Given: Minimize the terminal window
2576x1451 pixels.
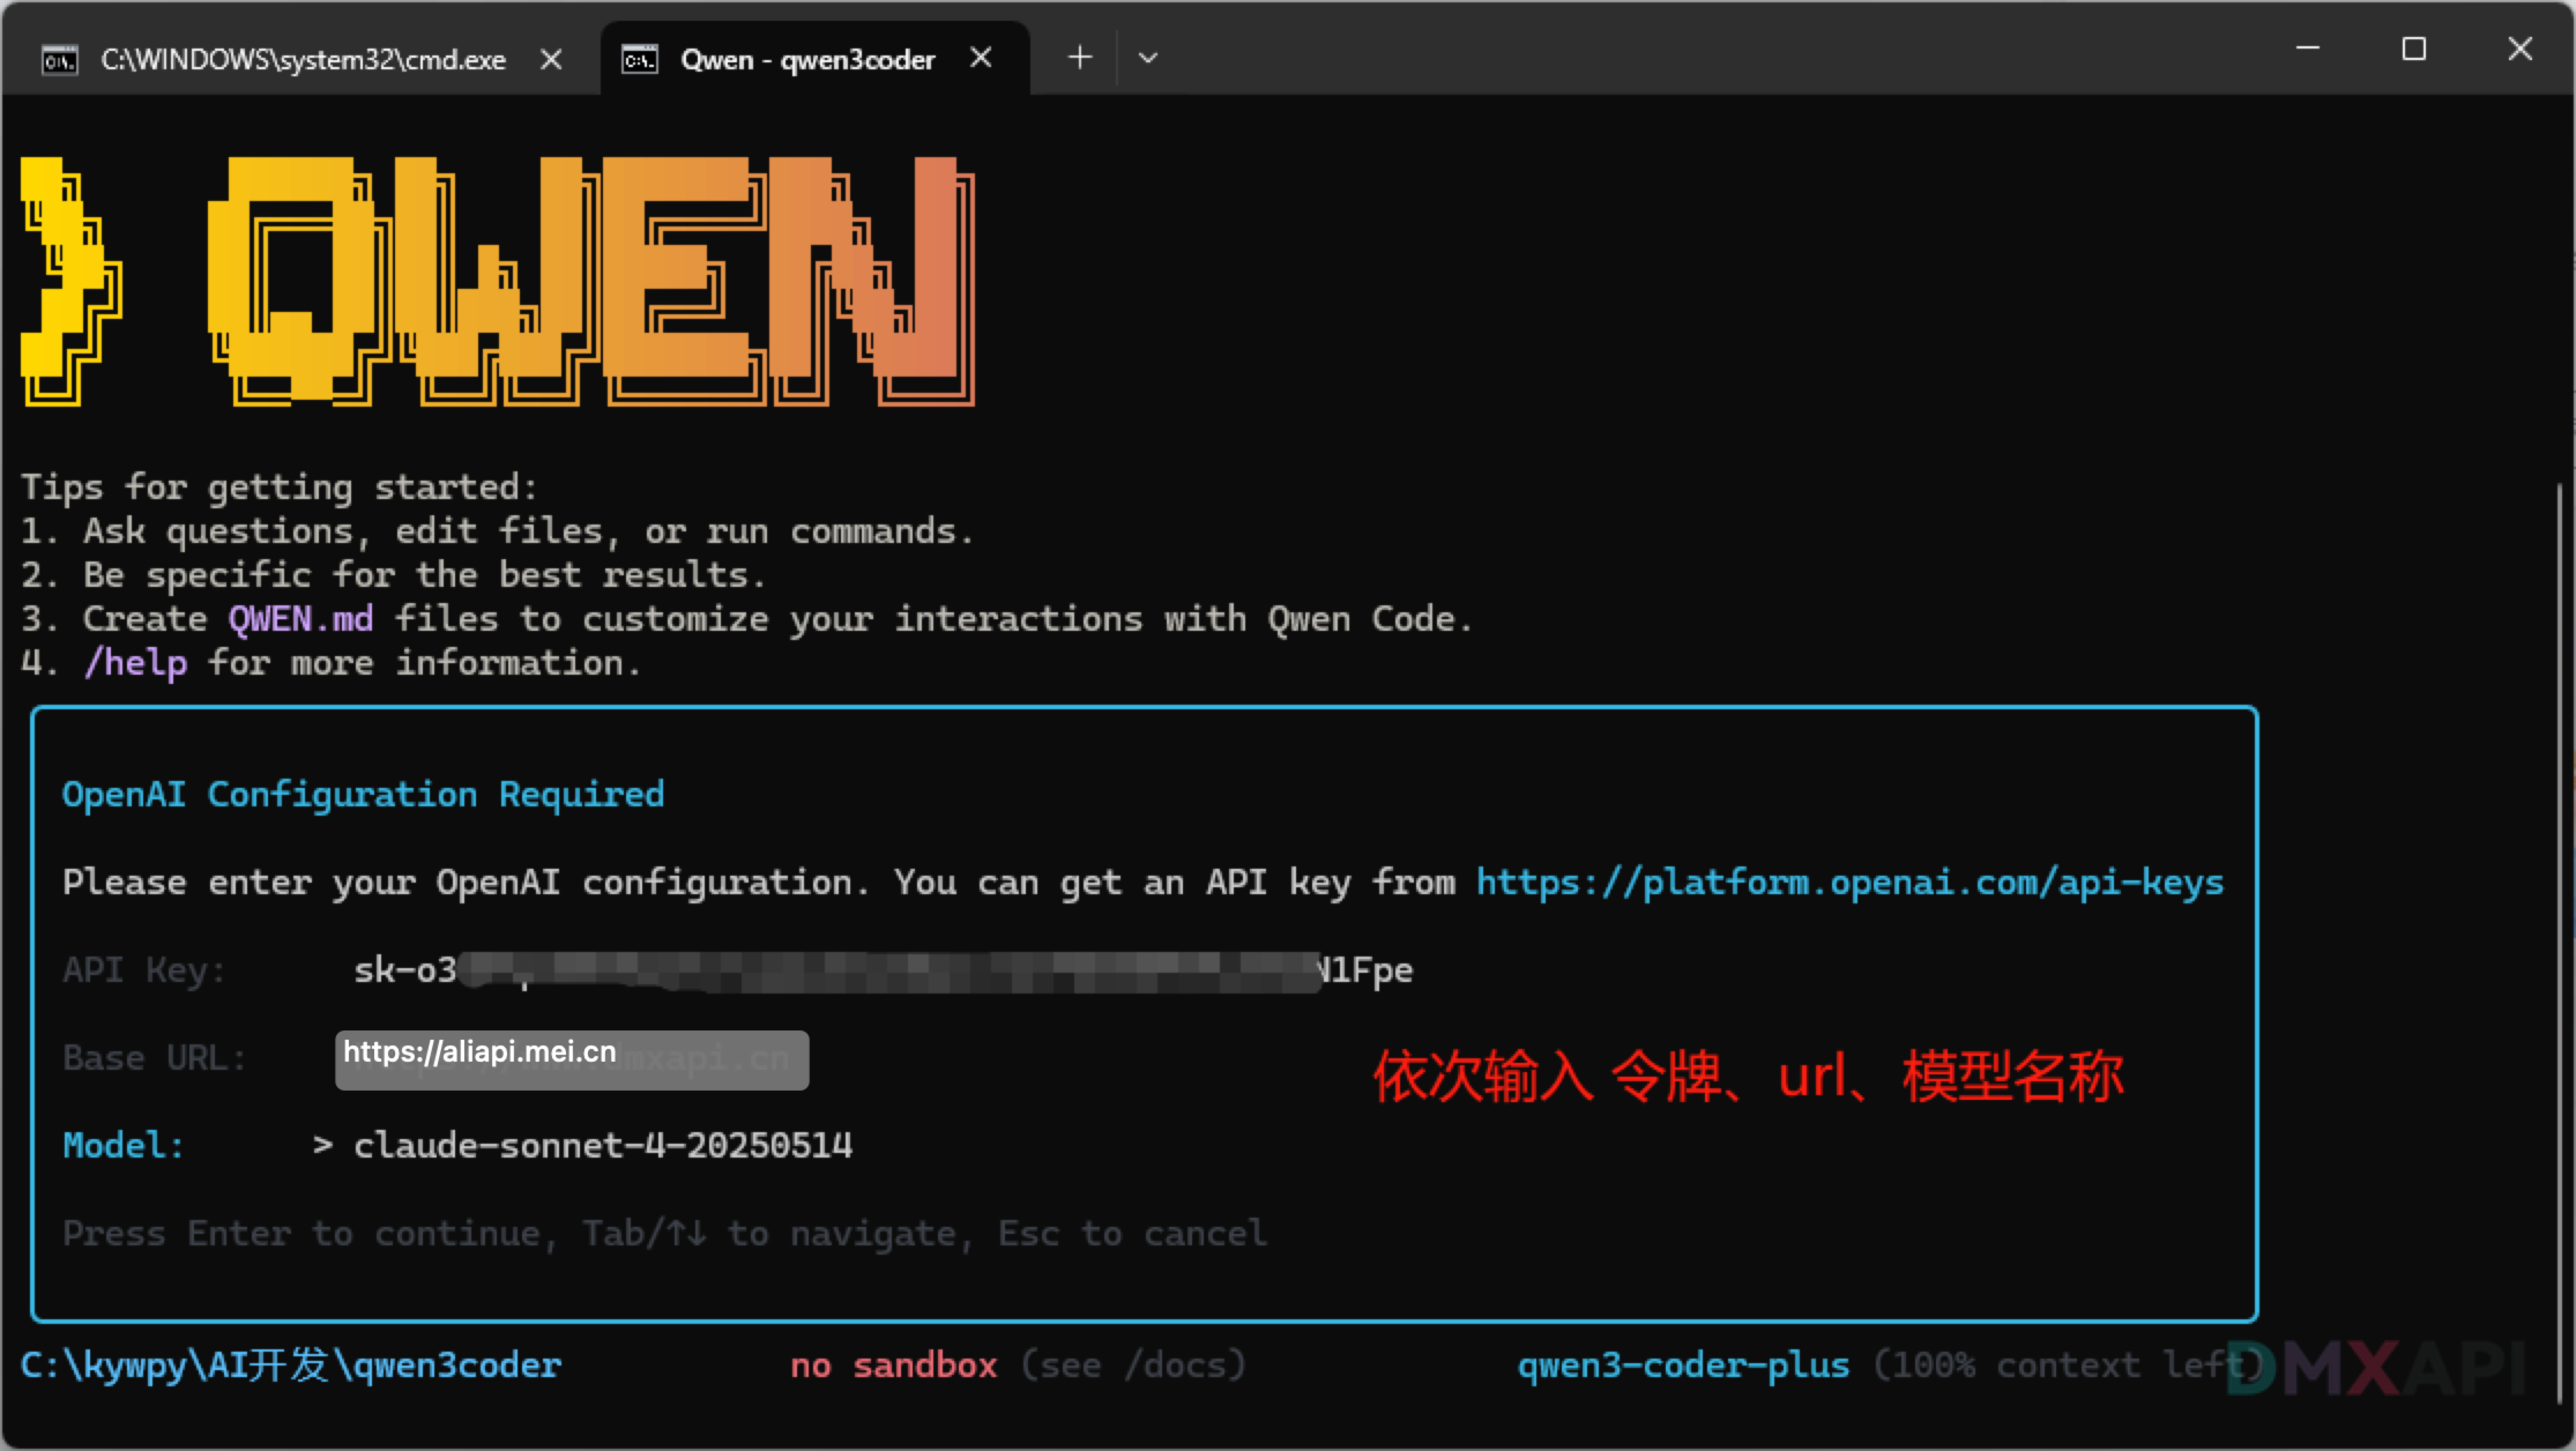Looking at the screenshot, I should click(2308, 48).
